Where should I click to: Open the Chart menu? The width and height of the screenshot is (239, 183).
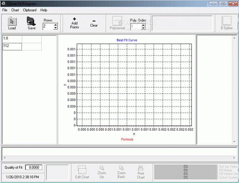[x=16, y=10]
